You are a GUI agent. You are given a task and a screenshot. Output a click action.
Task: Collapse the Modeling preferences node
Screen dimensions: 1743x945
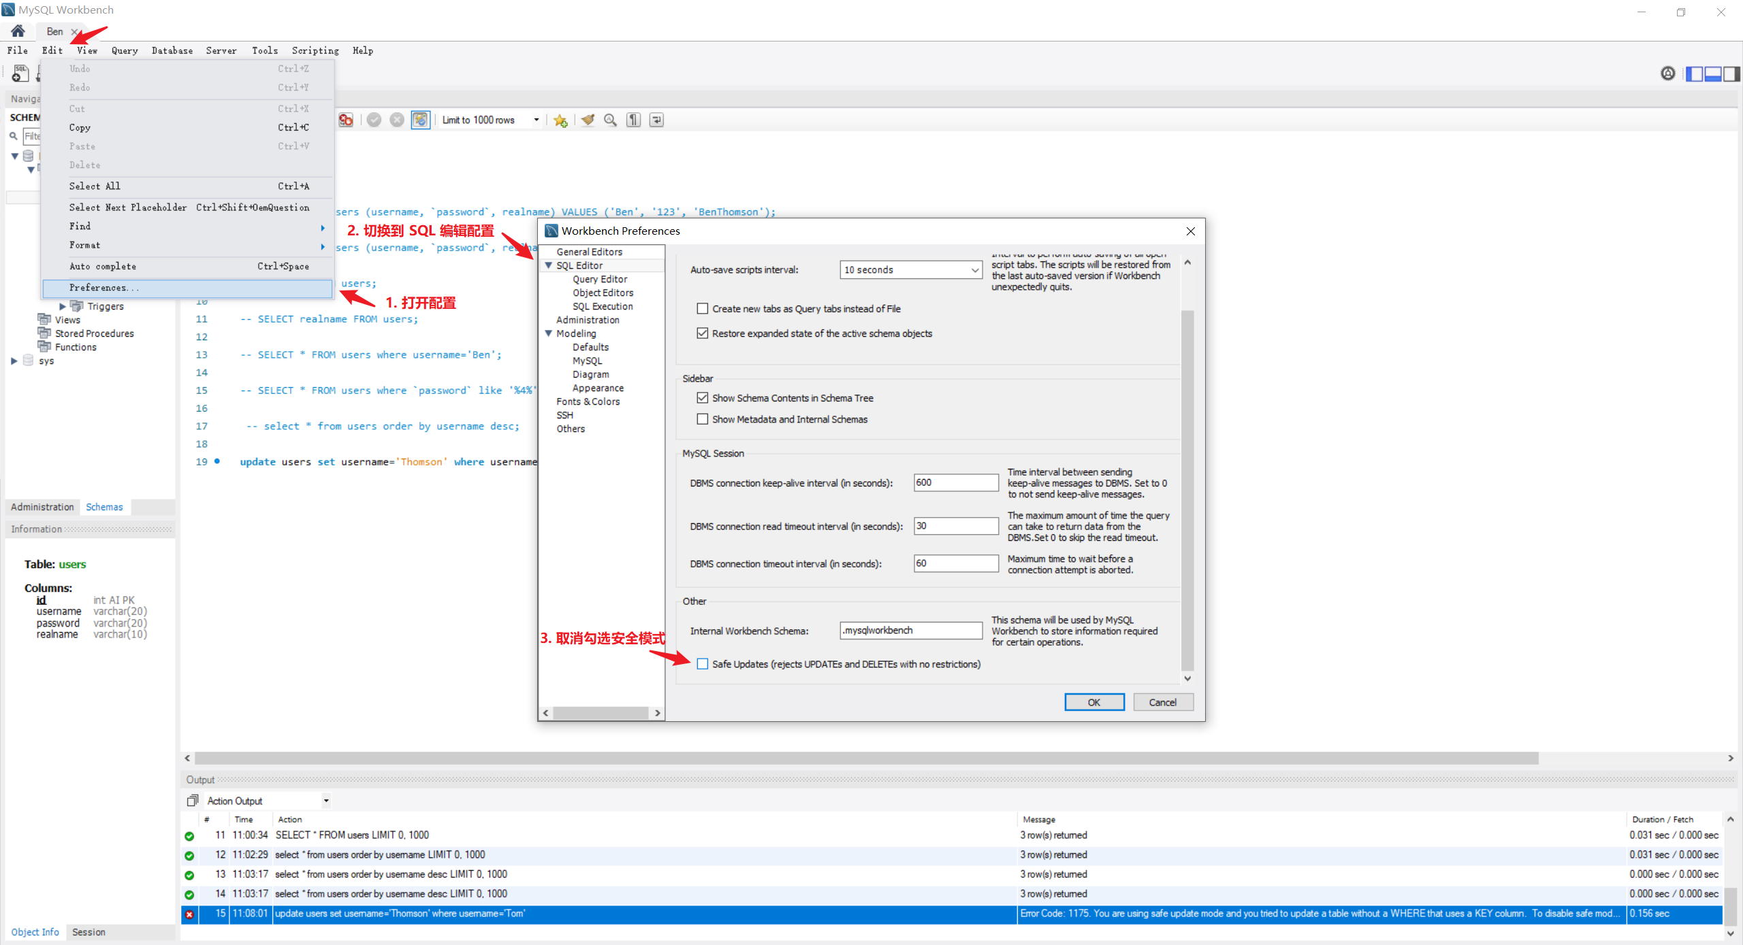coord(548,333)
